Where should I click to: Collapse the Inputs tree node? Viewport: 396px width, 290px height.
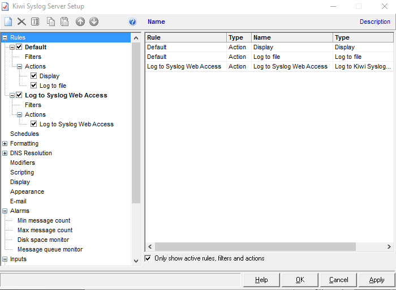pyautogui.click(x=5, y=259)
